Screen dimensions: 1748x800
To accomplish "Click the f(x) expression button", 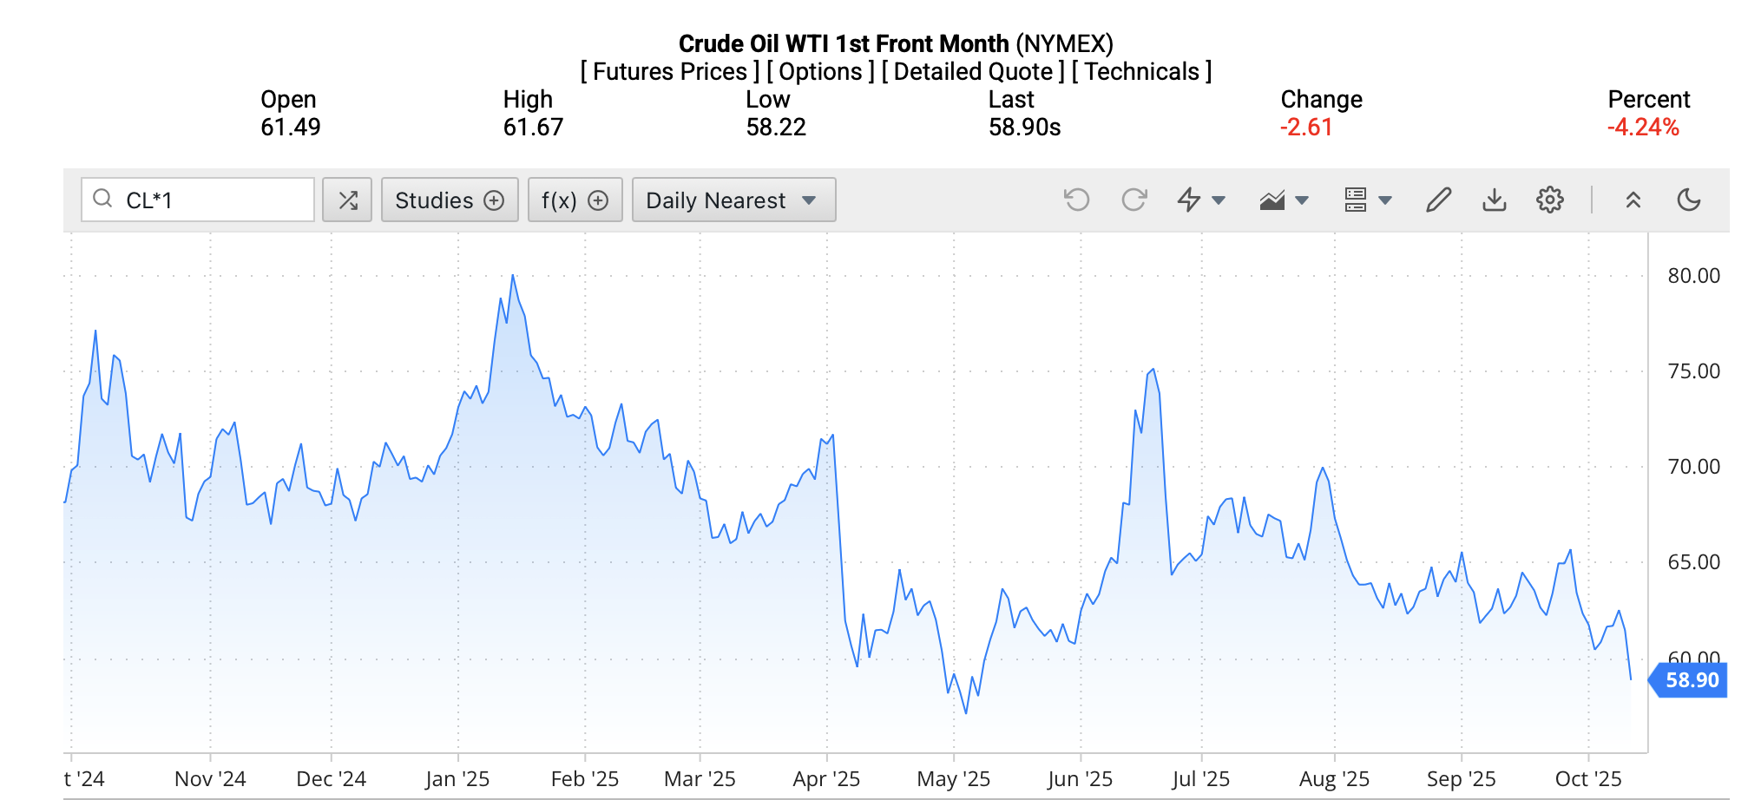I will click(575, 200).
